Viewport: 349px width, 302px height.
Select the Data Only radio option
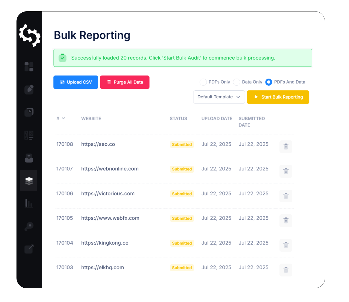(237, 82)
